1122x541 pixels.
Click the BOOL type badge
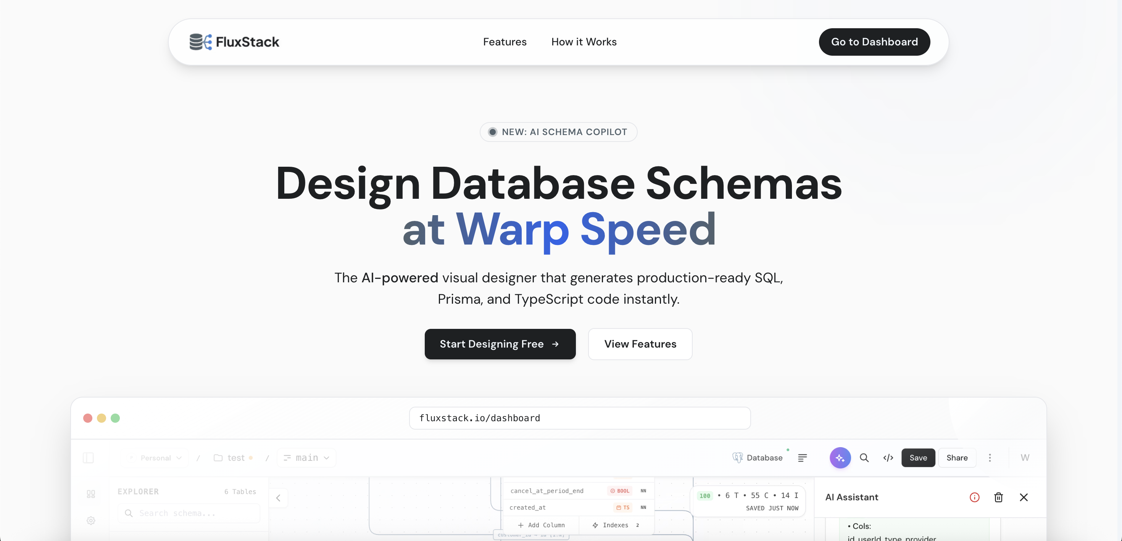(619, 491)
